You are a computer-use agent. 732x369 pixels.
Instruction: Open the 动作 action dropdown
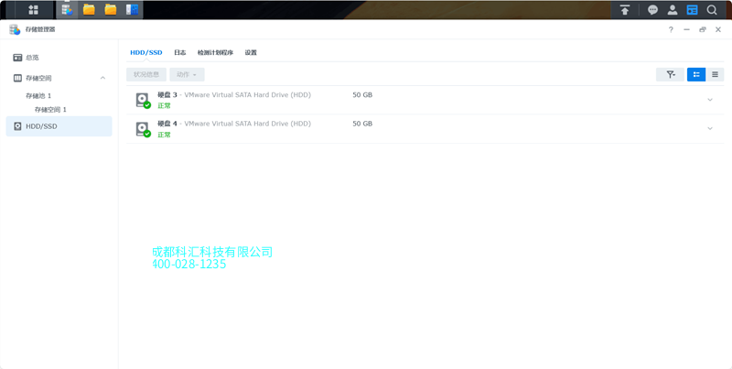point(187,74)
